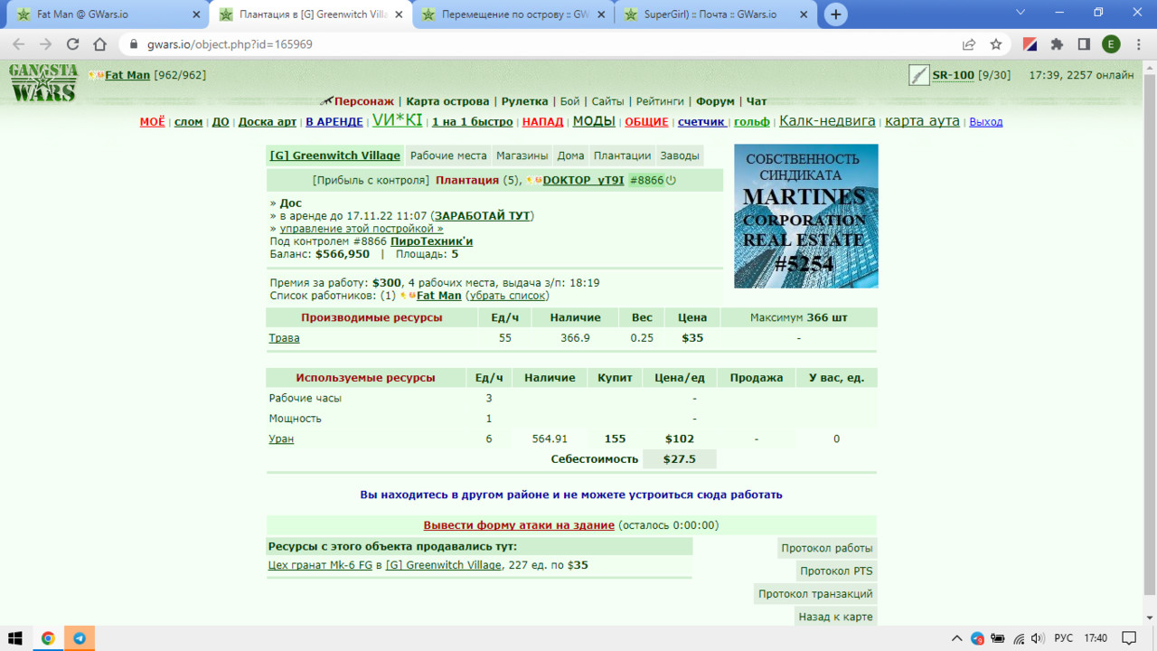Screen dimensions: 1157x651
Task: Click the Gangsta Wars logo
Action: (42, 83)
